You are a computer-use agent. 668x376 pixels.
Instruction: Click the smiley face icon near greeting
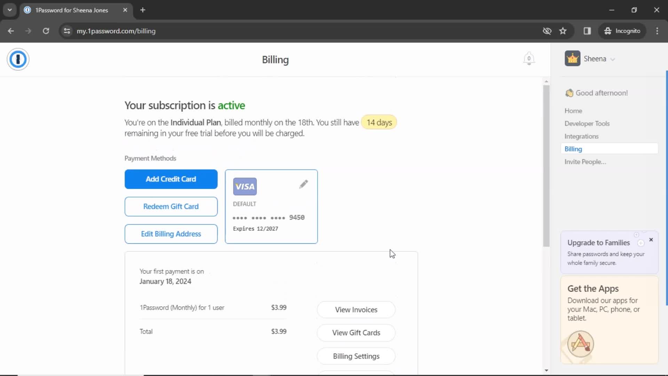click(x=568, y=92)
